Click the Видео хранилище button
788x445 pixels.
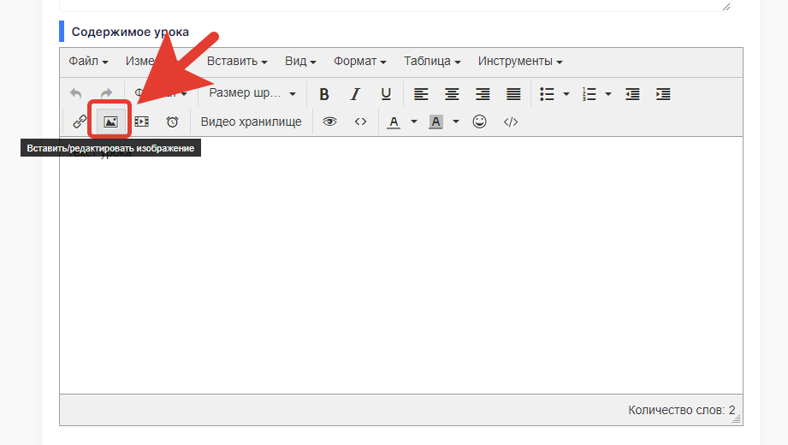[251, 122]
